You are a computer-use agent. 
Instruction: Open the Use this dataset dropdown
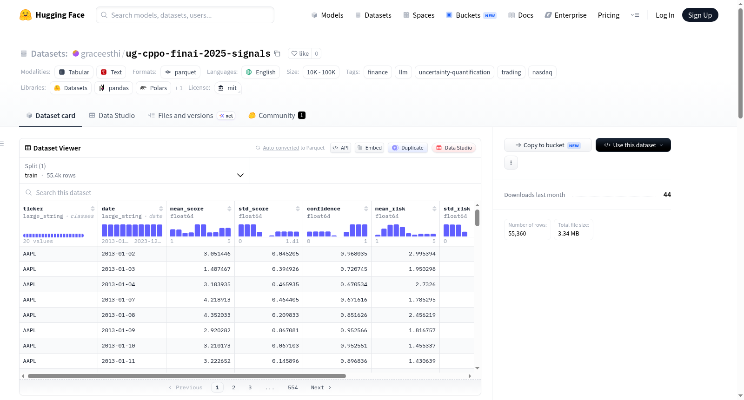(633, 145)
